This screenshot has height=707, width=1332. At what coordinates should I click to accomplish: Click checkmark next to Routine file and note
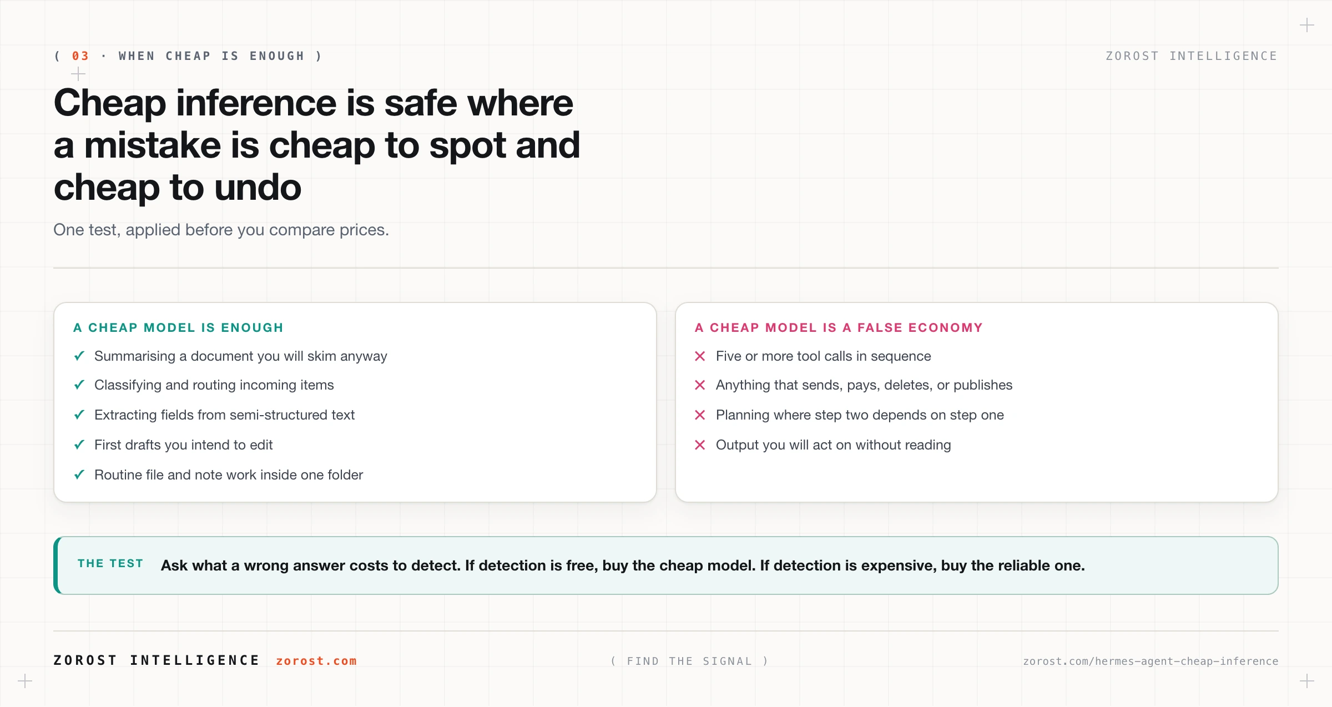click(x=79, y=474)
